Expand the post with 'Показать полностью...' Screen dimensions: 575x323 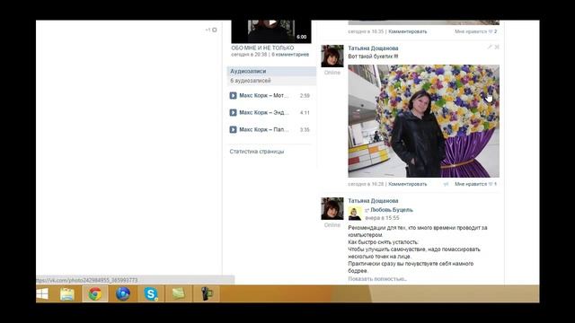pos(377,279)
